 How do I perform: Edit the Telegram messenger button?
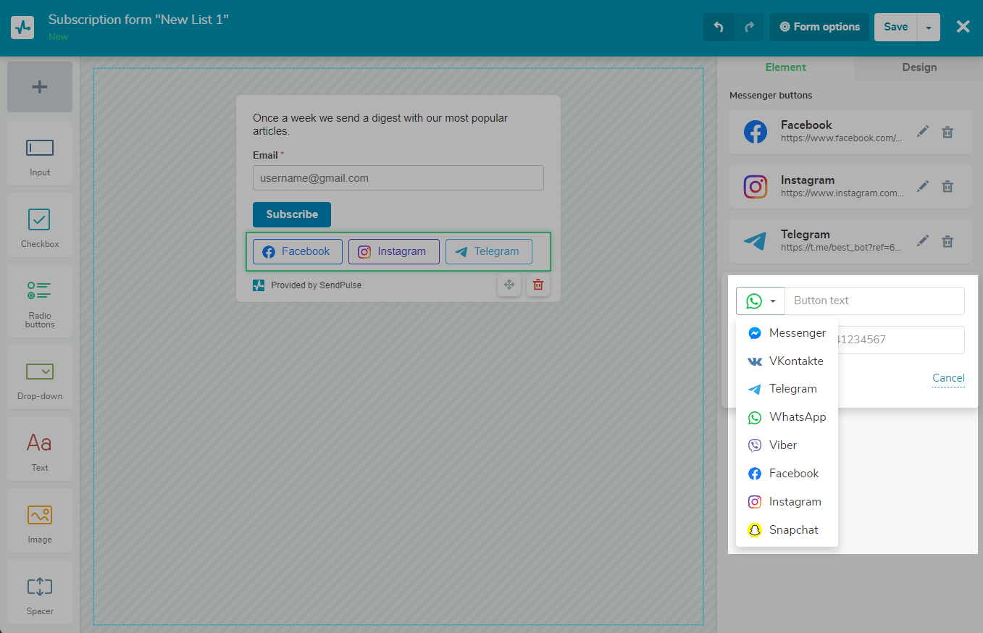922,240
